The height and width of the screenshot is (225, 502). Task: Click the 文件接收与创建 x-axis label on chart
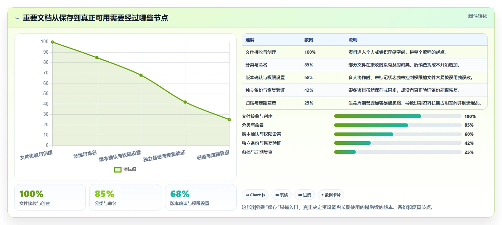coord(36,155)
